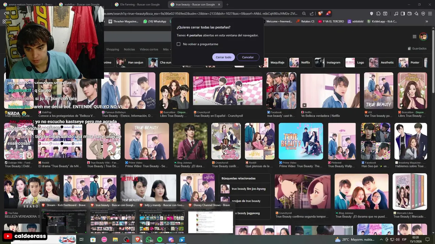Click the 'Cancelar' button in the dialog
Screen dimensions: 435x244
coord(248,57)
